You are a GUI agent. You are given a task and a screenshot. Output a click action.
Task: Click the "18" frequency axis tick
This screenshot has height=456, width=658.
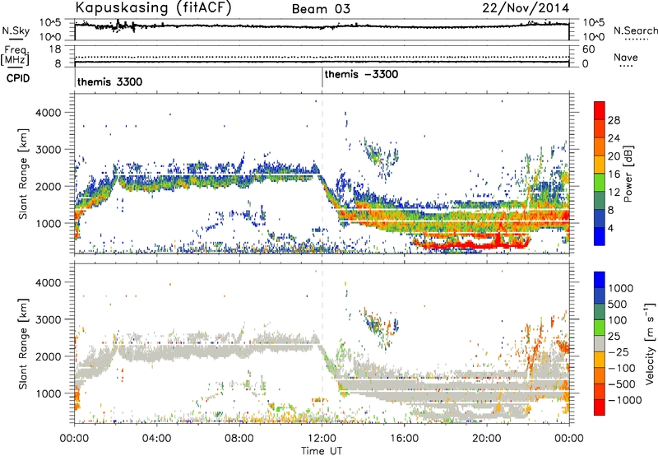[54, 49]
